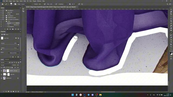Open the Opacity dropdown in the options bar
173x97 pixels.
[x=42, y=4]
